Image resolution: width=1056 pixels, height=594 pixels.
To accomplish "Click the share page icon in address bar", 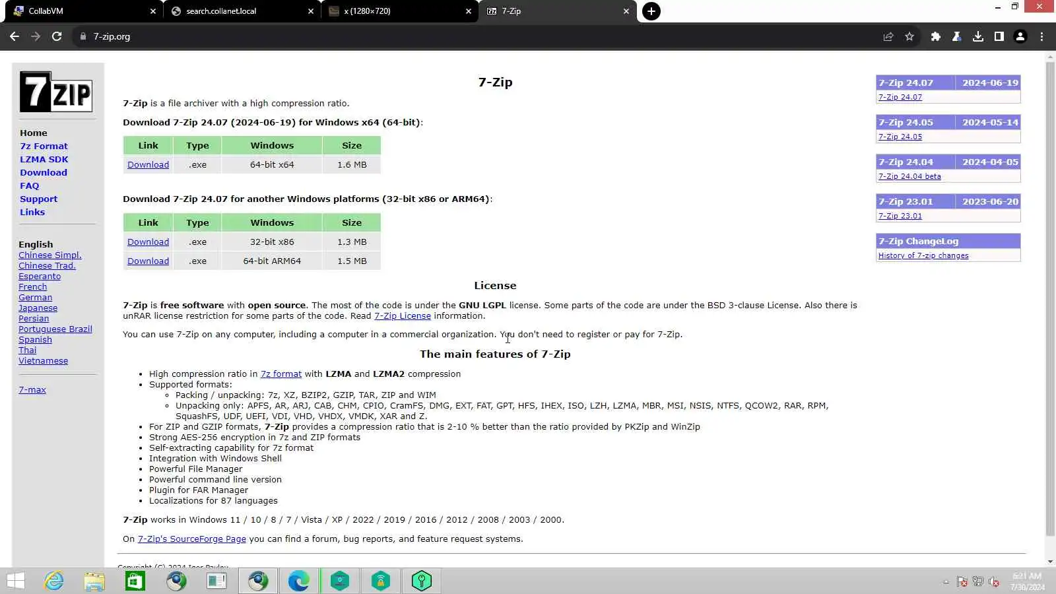I will pos(888,36).
